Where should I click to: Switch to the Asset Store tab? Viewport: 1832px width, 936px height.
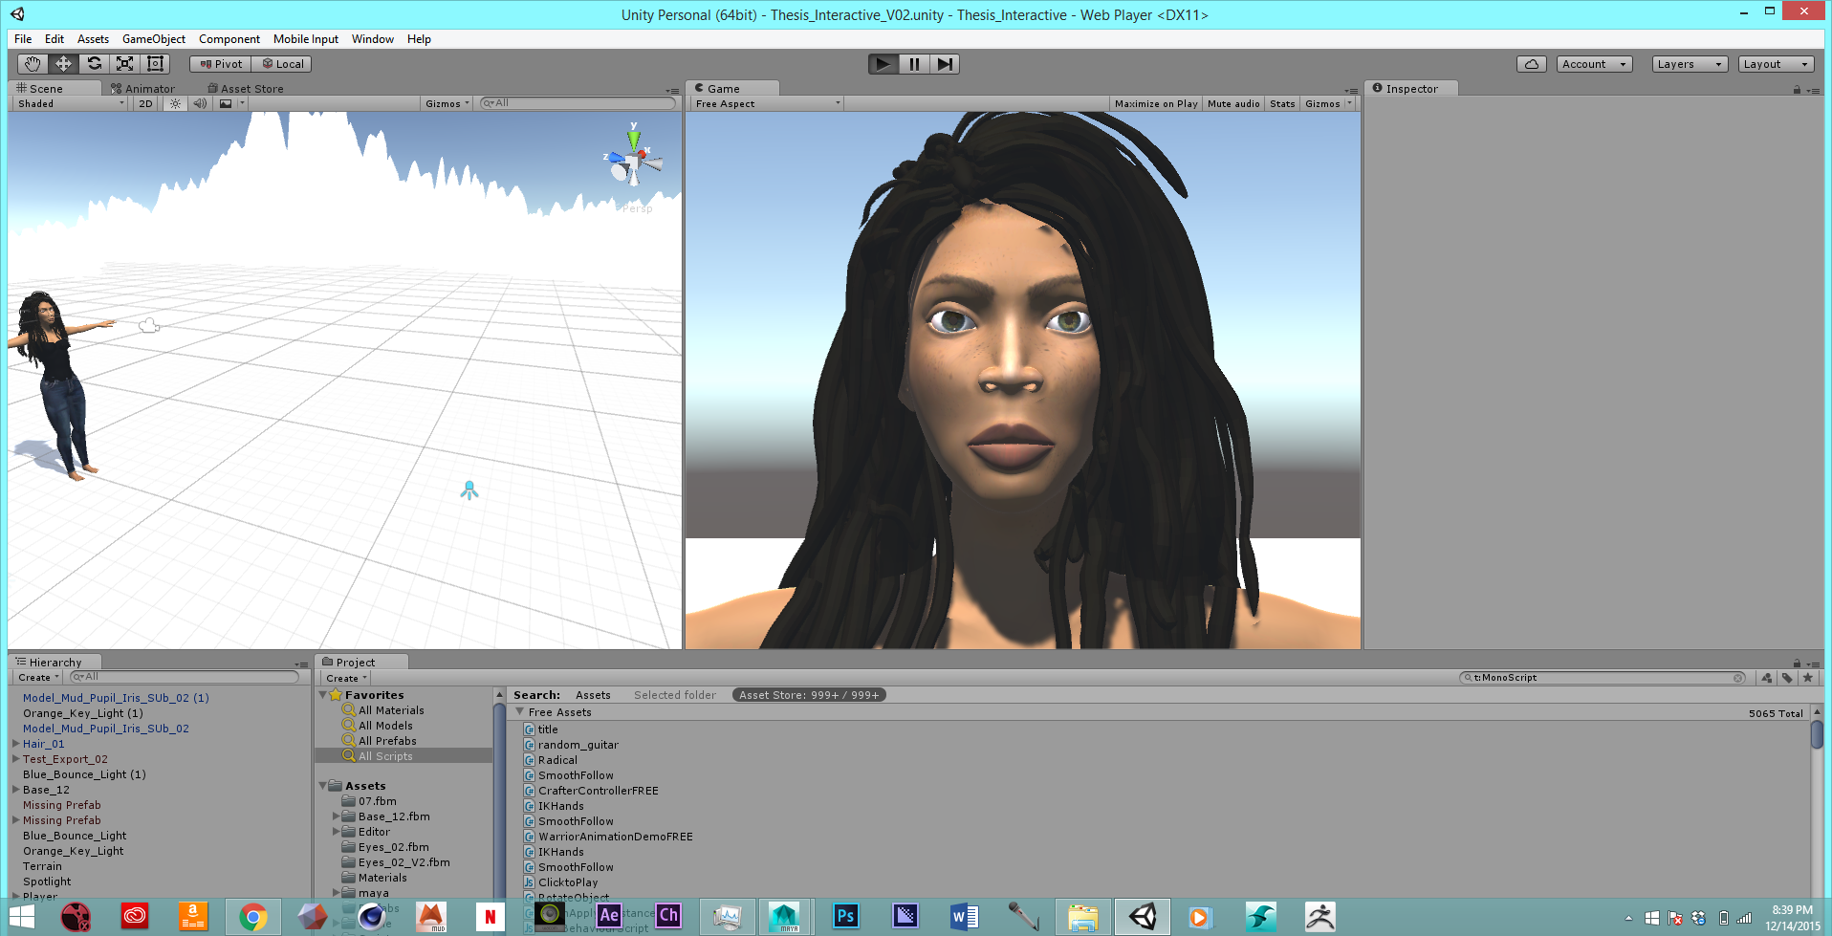[246, 88]
